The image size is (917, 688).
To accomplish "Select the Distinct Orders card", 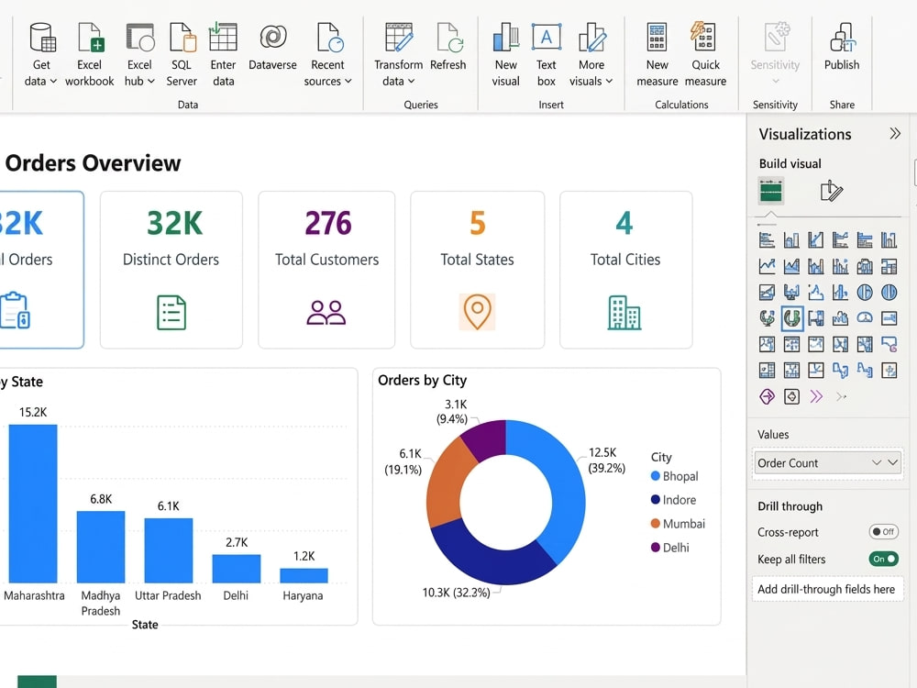I will [x=171, y=270].
